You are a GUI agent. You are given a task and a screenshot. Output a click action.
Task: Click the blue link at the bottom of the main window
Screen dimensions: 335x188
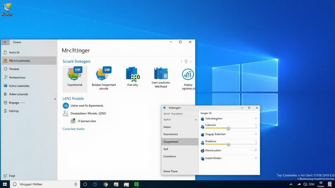[73, 129]
